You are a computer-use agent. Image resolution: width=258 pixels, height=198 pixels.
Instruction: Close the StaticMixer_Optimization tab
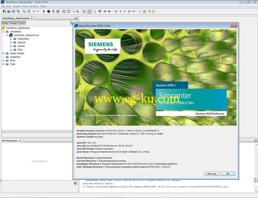(x=32, y=18)
